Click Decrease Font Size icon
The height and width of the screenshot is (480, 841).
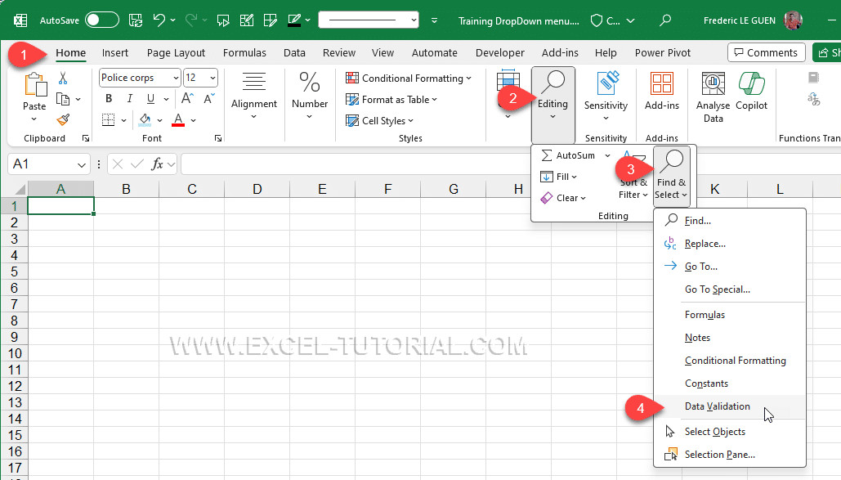click(209, 98)
